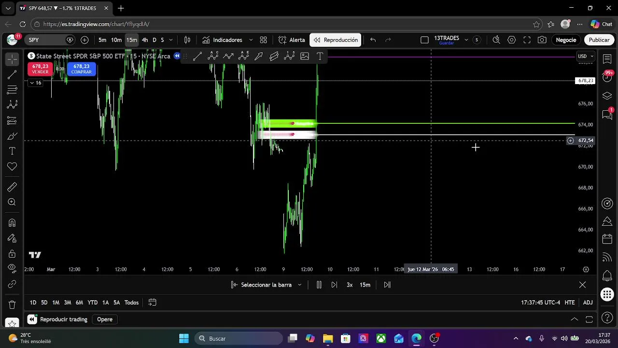Expand the 13TRADES layout dropdown
Viewport: 618px width, 348px height.
coord(466,40)
